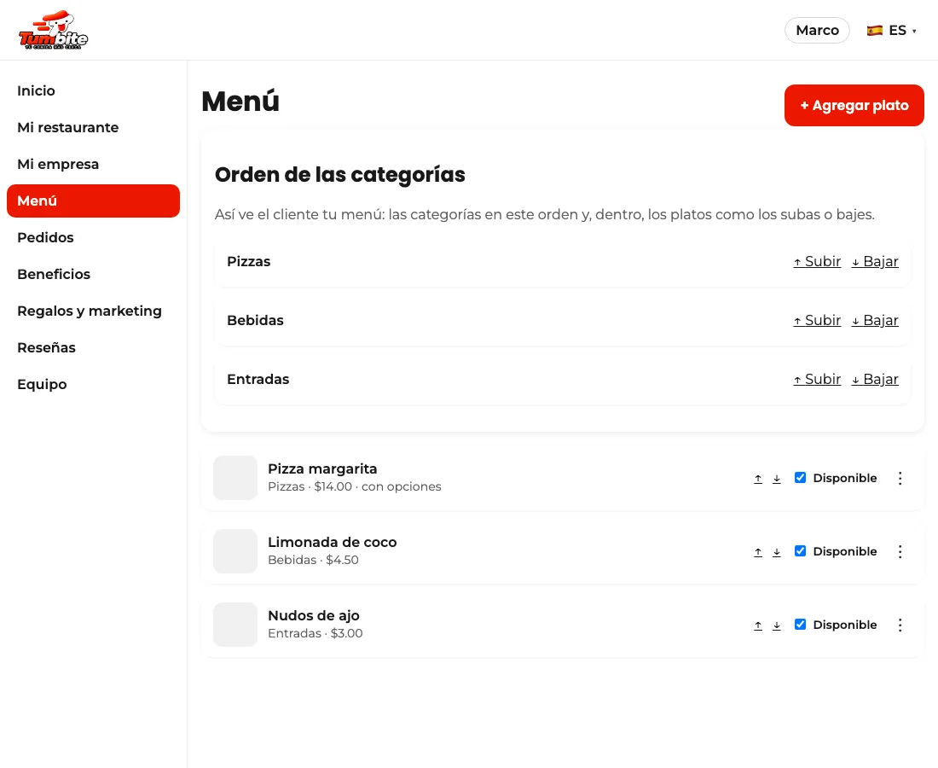Click Subir for Bebidas category

tap(817, 320)
